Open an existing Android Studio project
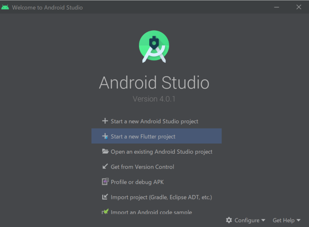This screenshot has width=309, height=227. (x=157, y=151)
